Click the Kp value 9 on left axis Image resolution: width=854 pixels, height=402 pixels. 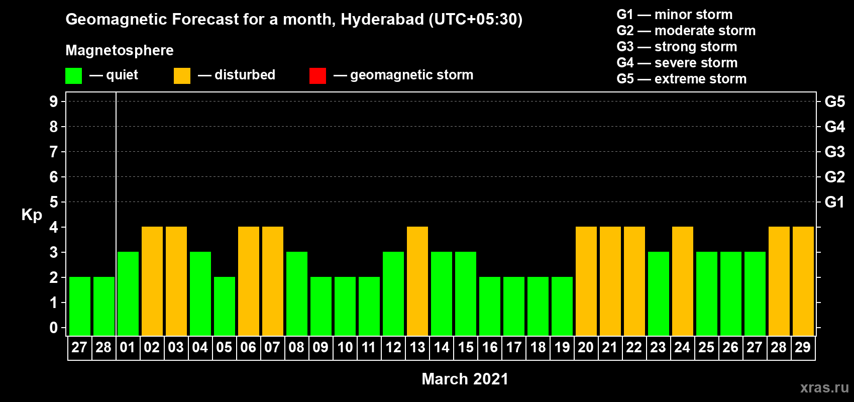point(54,102)
